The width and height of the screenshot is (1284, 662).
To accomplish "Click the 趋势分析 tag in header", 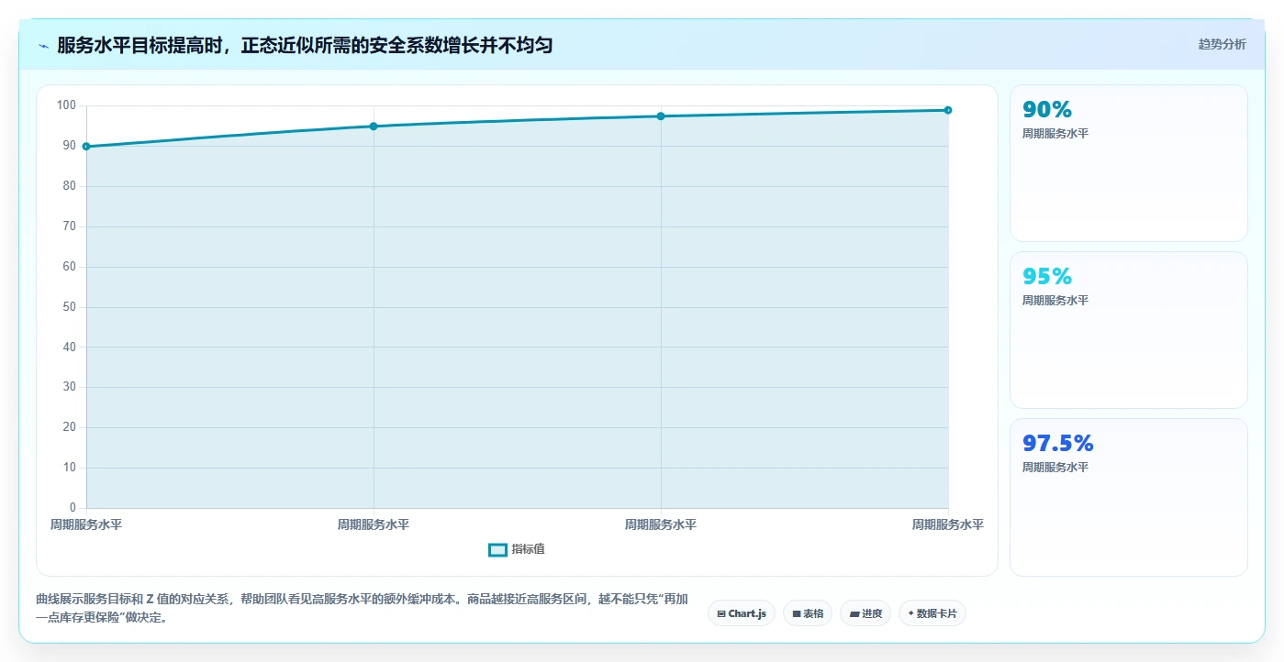I will tap(1222, 45).
